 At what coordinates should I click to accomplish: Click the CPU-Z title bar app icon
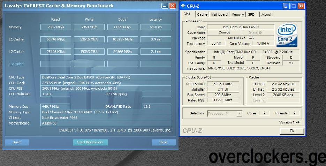[183, 6]
